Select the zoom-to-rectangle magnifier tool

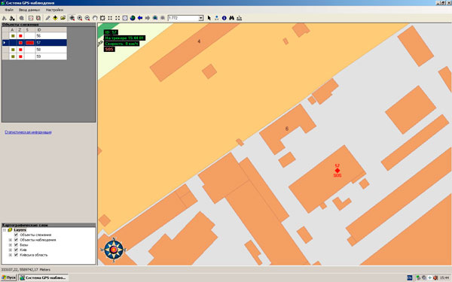pyautogui.click(x=72, y=18)
